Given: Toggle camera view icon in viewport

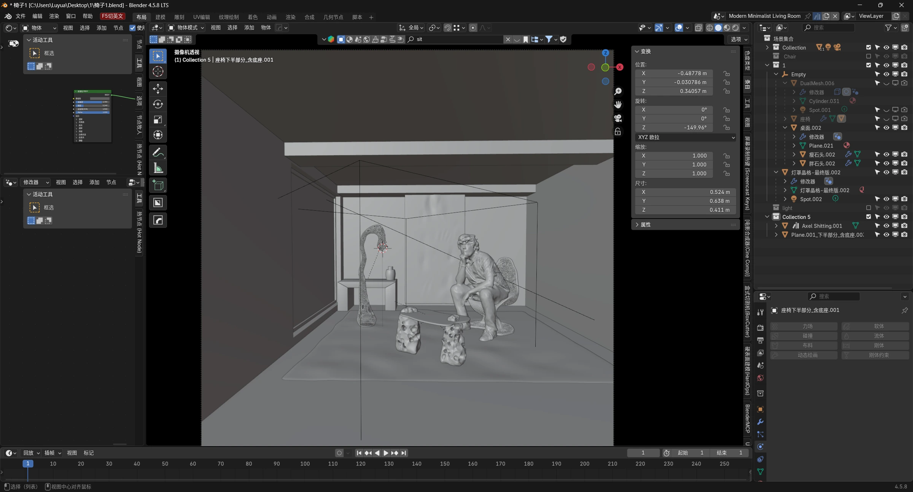Looking at the screenshot, I should [618, 118].
